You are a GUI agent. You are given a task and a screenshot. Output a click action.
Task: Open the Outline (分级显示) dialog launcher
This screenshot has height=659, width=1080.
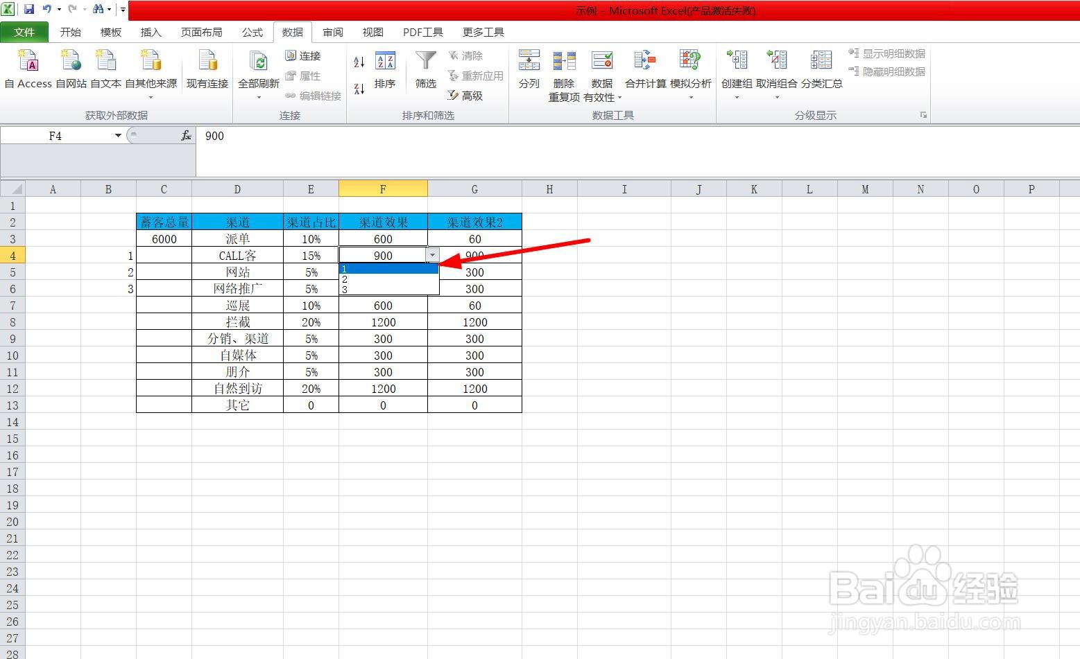[x=923, y=115]
